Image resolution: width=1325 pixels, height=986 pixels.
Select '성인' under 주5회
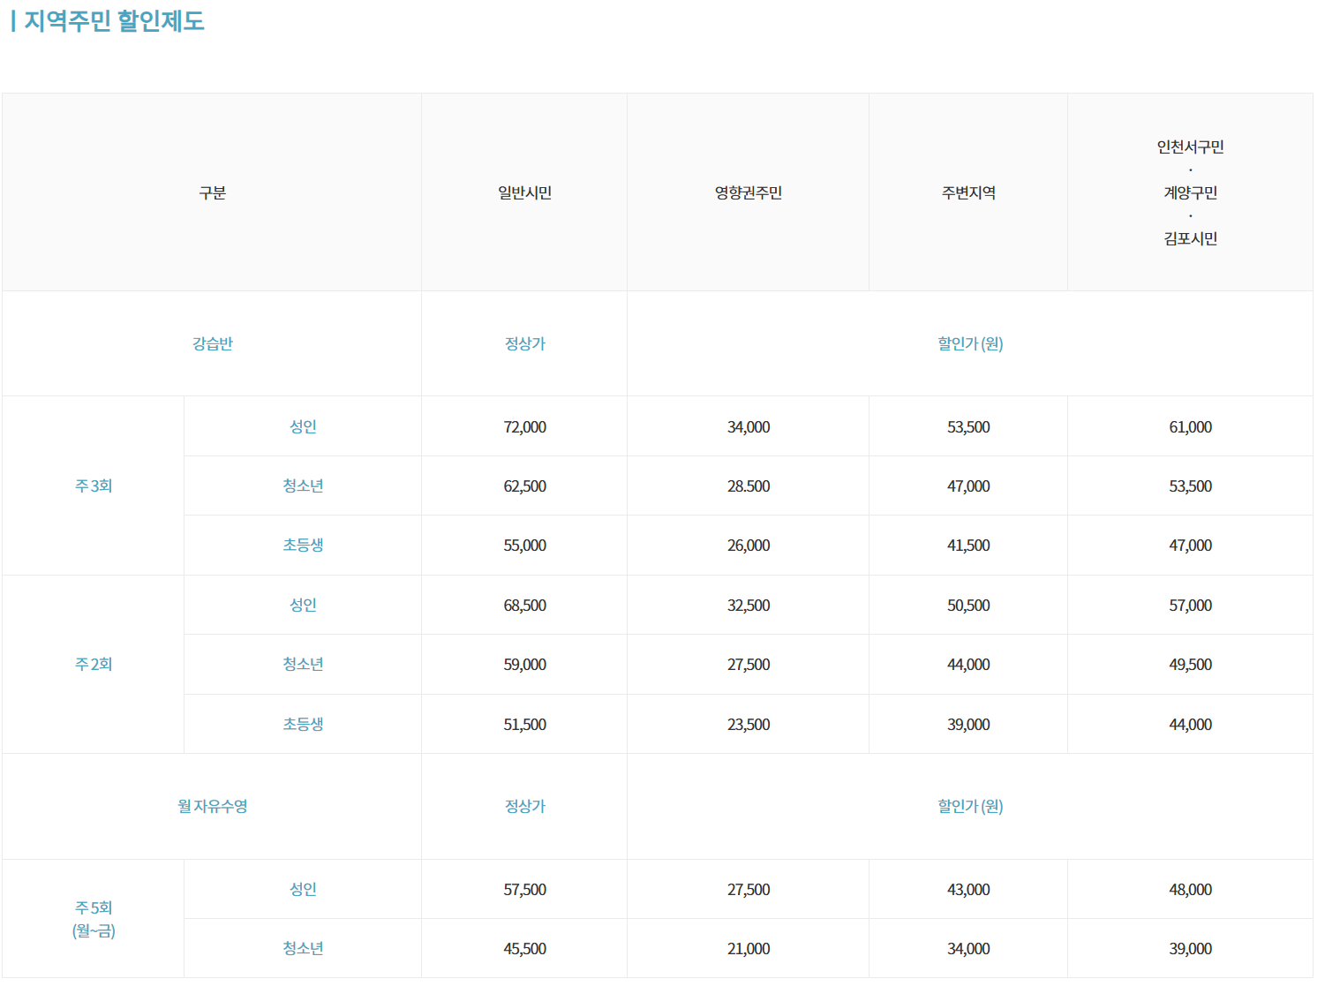pyautogui.click(x=303, y=889)
